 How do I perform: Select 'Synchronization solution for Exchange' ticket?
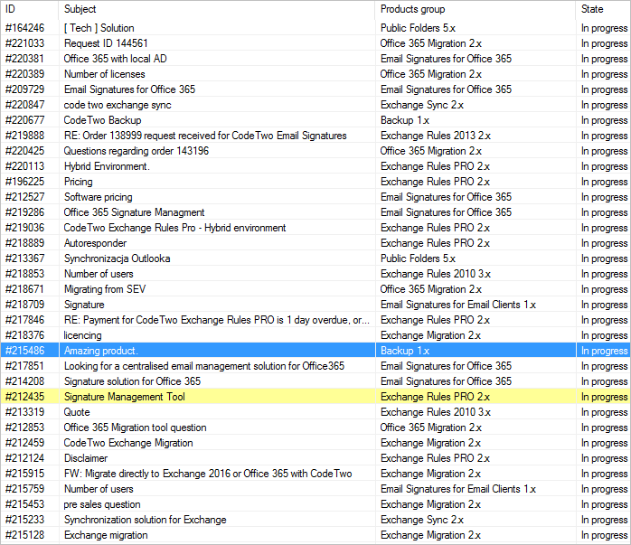tap(146, 520)
